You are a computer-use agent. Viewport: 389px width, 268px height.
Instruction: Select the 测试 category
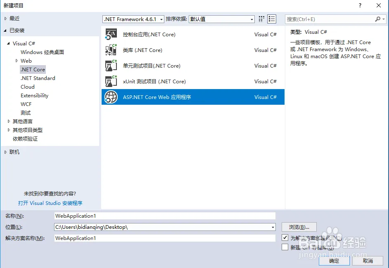pos(26,113)
